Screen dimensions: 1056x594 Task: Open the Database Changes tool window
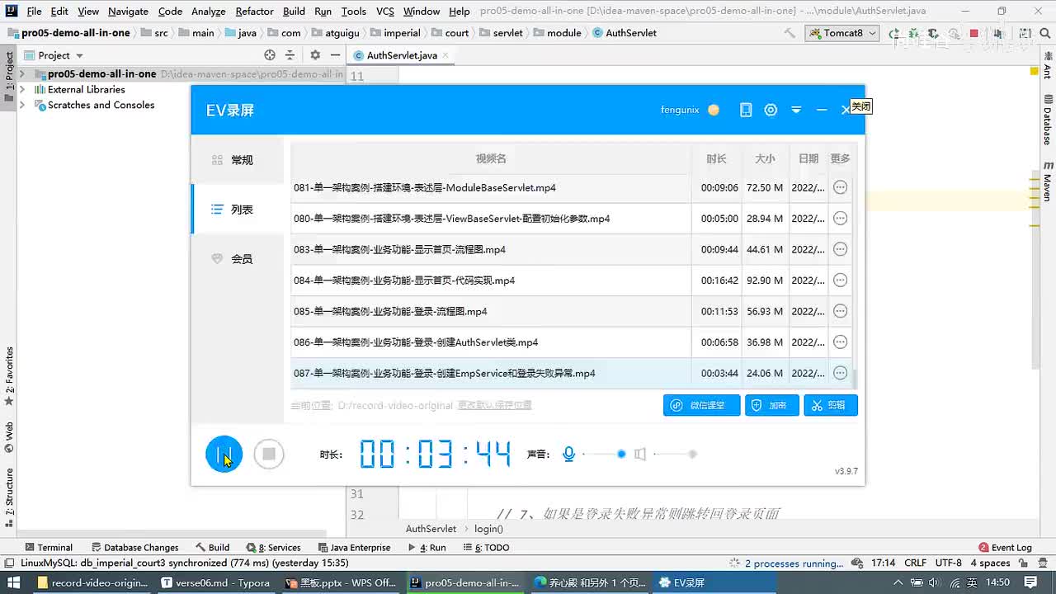[x=134, y=547]
